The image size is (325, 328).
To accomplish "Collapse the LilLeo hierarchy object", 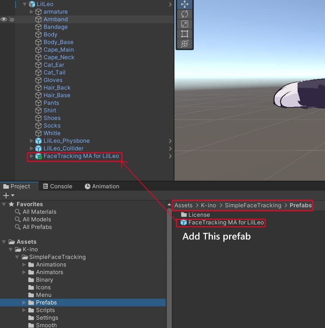I will point(24,4).
